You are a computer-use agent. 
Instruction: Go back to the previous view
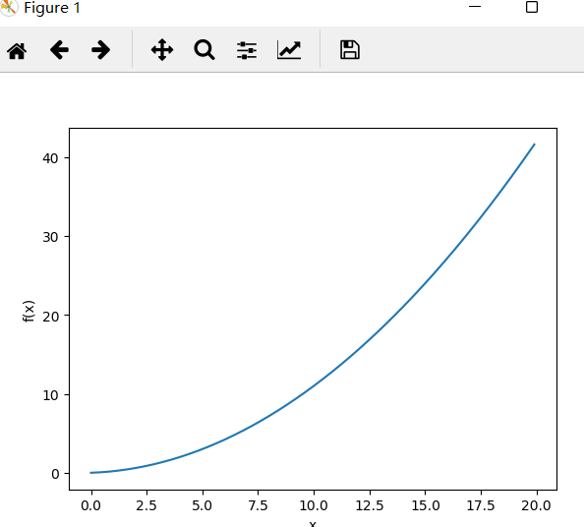point(60,50)
